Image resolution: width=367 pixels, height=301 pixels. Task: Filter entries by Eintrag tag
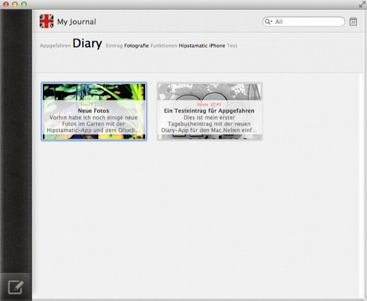click(x=114, y=46)
